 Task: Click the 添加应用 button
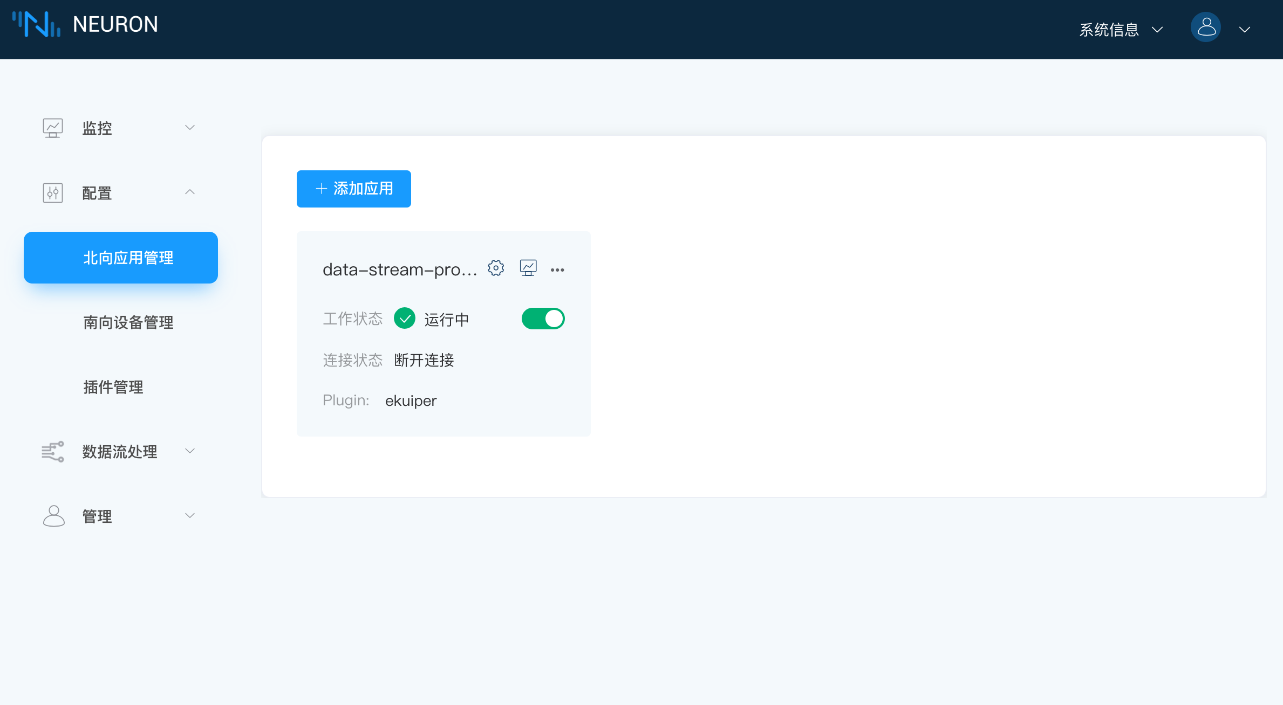click(x=354, y=189)
